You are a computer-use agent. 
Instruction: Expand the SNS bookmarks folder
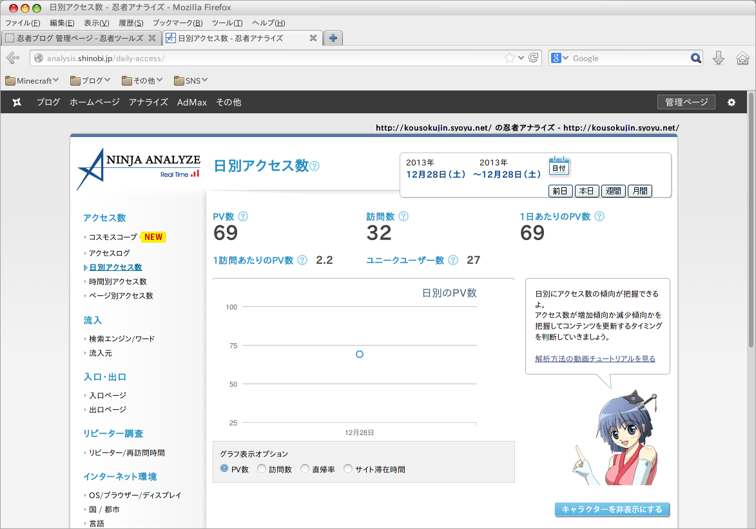(191, 80)
